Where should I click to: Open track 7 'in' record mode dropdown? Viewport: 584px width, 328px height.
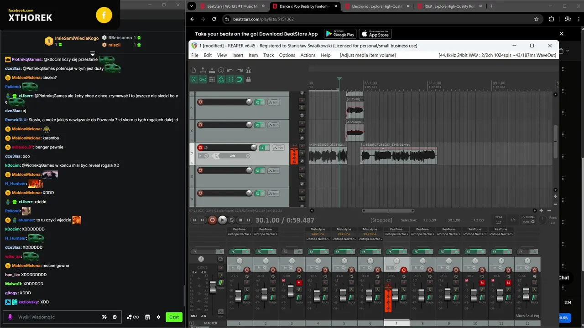click(202, 156)
